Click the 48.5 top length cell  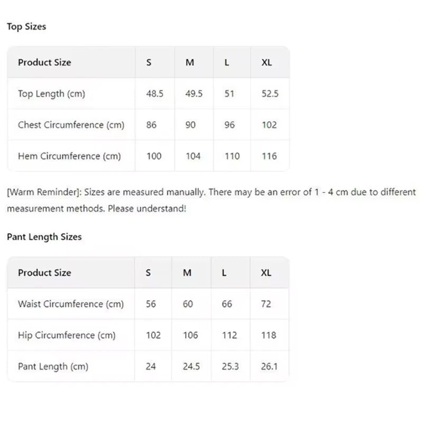pos(154,94)
